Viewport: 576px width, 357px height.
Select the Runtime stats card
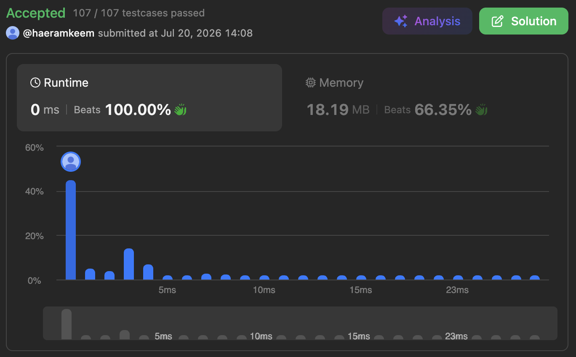pyautogui.click(x=149, y=98)
